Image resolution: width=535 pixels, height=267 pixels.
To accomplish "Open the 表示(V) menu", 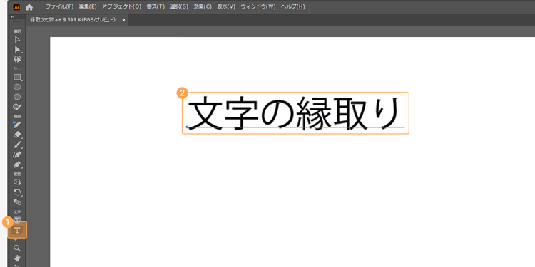I will pos(226,7).
